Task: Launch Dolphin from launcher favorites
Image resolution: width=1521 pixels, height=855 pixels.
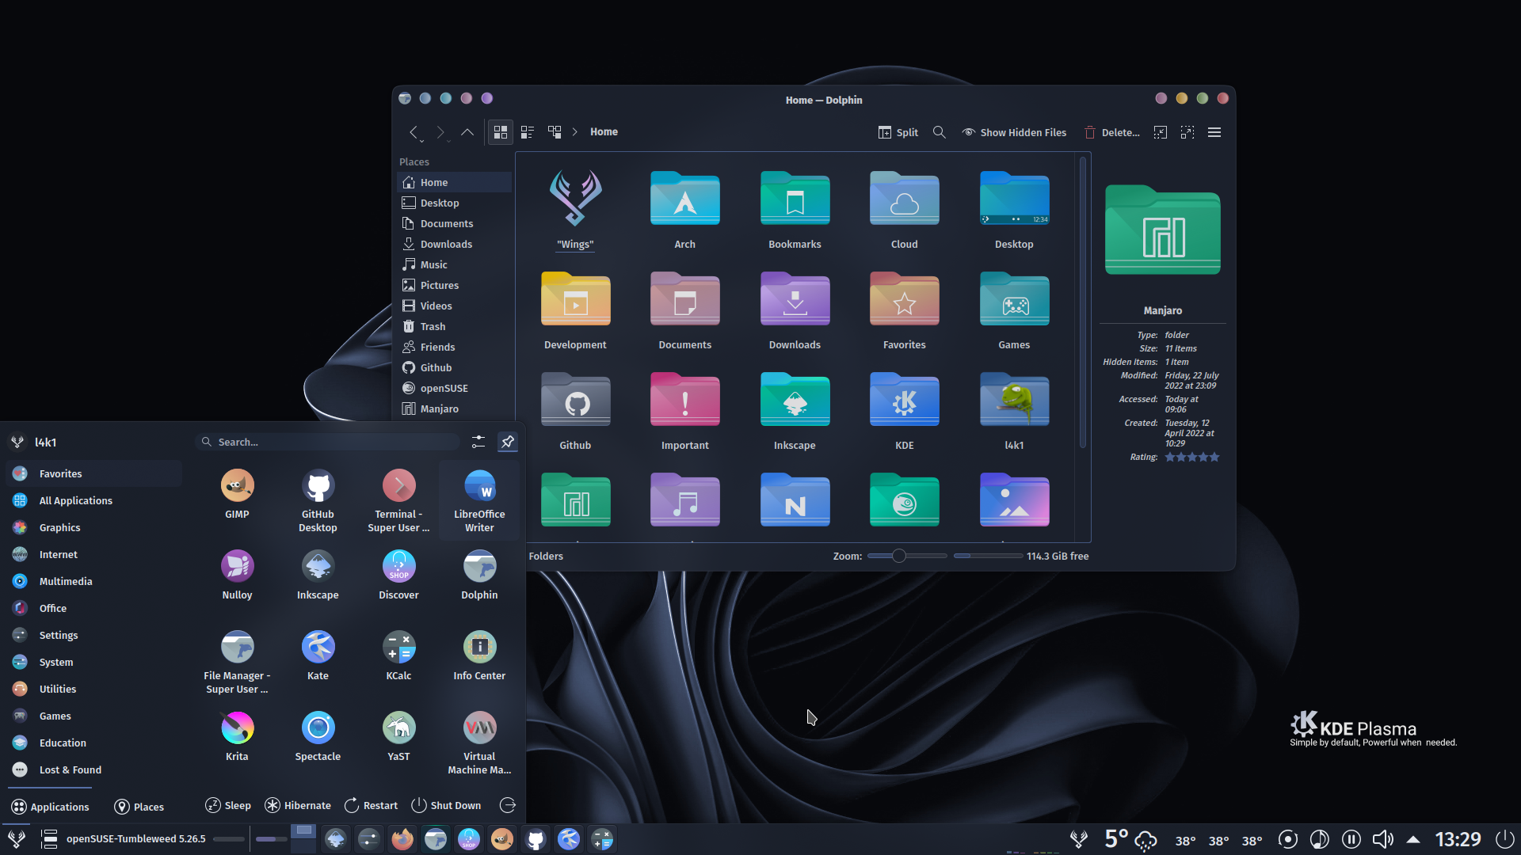Action: point(479,576)
